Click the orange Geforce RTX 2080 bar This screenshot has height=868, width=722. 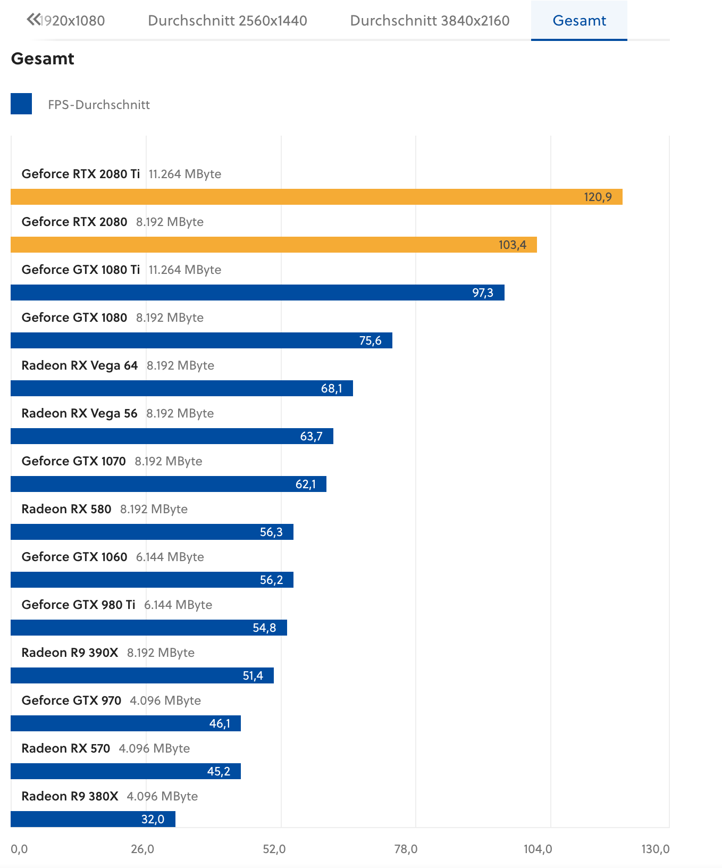pos(274,245)
